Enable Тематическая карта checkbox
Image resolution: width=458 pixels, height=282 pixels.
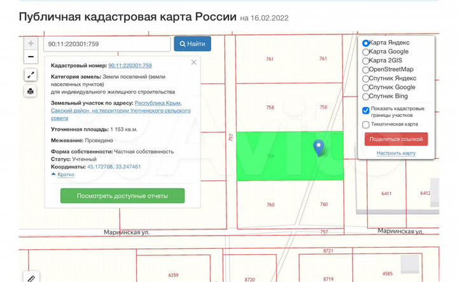click(366, 125)
